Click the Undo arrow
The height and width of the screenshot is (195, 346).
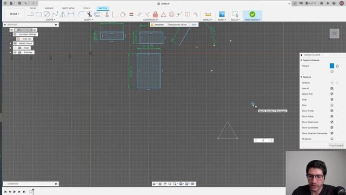[x=26, y=3]
